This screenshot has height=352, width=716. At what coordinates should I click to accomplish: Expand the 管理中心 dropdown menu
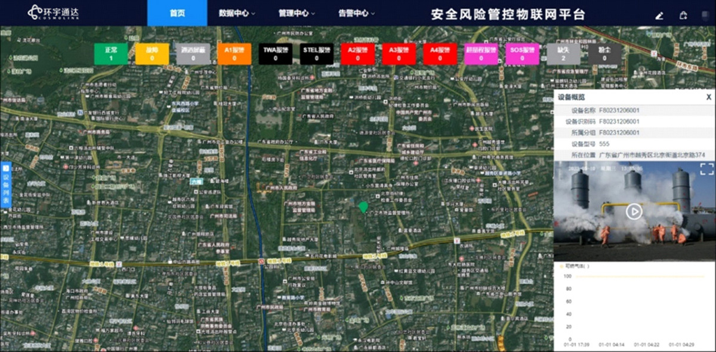coord(297,13)
